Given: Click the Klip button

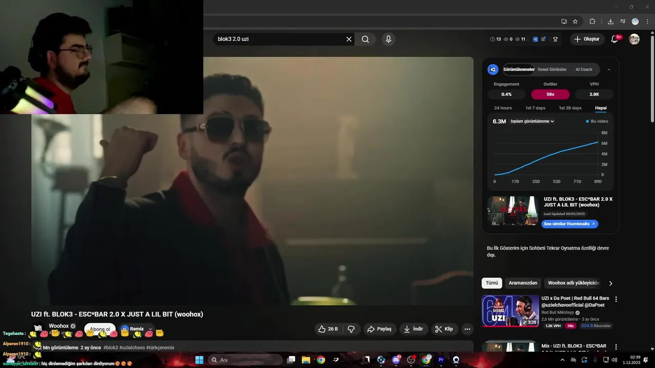Looking at the screenshot, I should point(444,329).
